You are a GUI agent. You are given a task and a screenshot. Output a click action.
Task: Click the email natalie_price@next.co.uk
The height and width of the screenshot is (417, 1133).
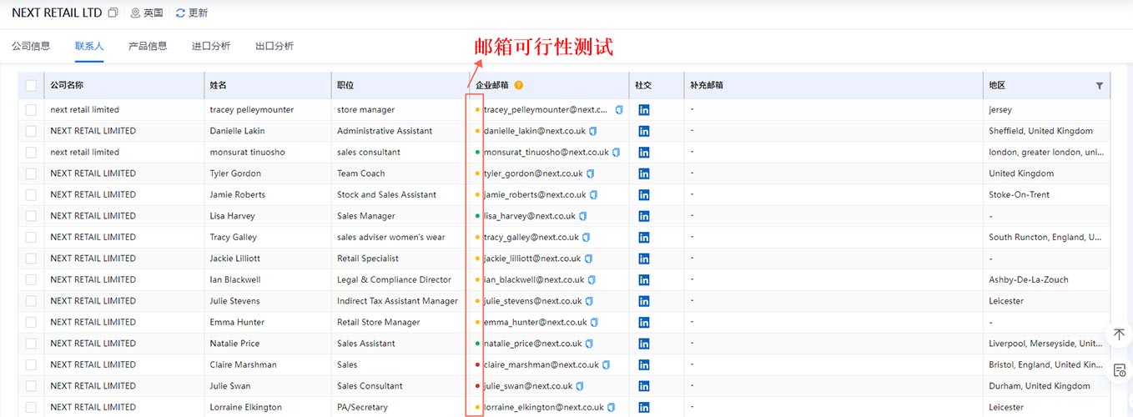(534, 344)
